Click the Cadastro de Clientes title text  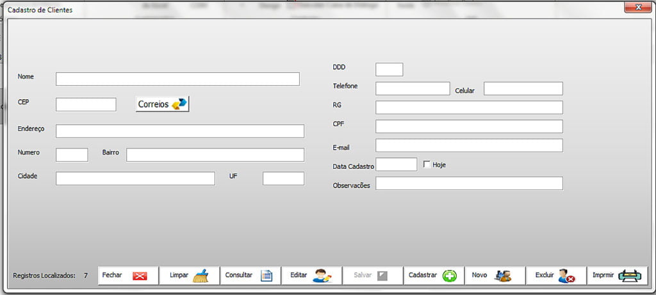pyautogui.click(x=40, y=10)
